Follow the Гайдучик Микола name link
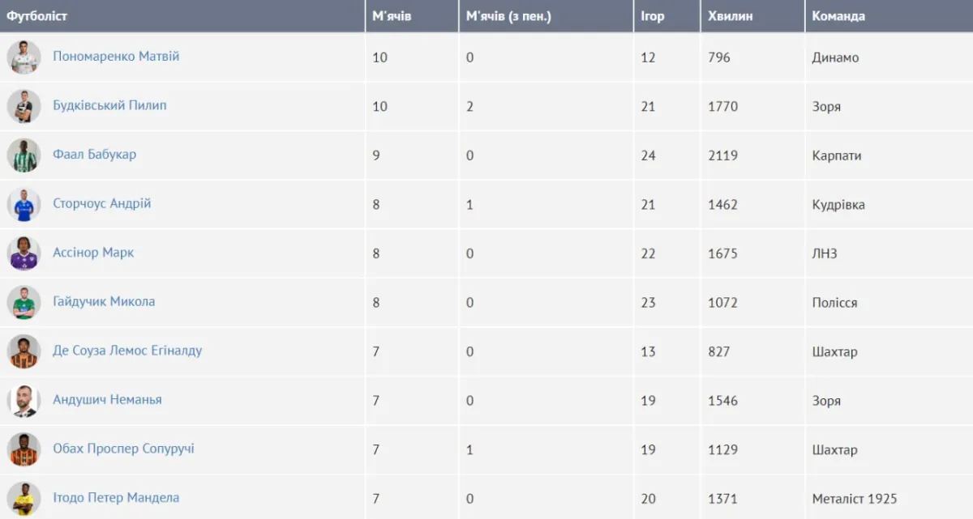973x519 pixels. pyautogui.click(x=104, y=301)
